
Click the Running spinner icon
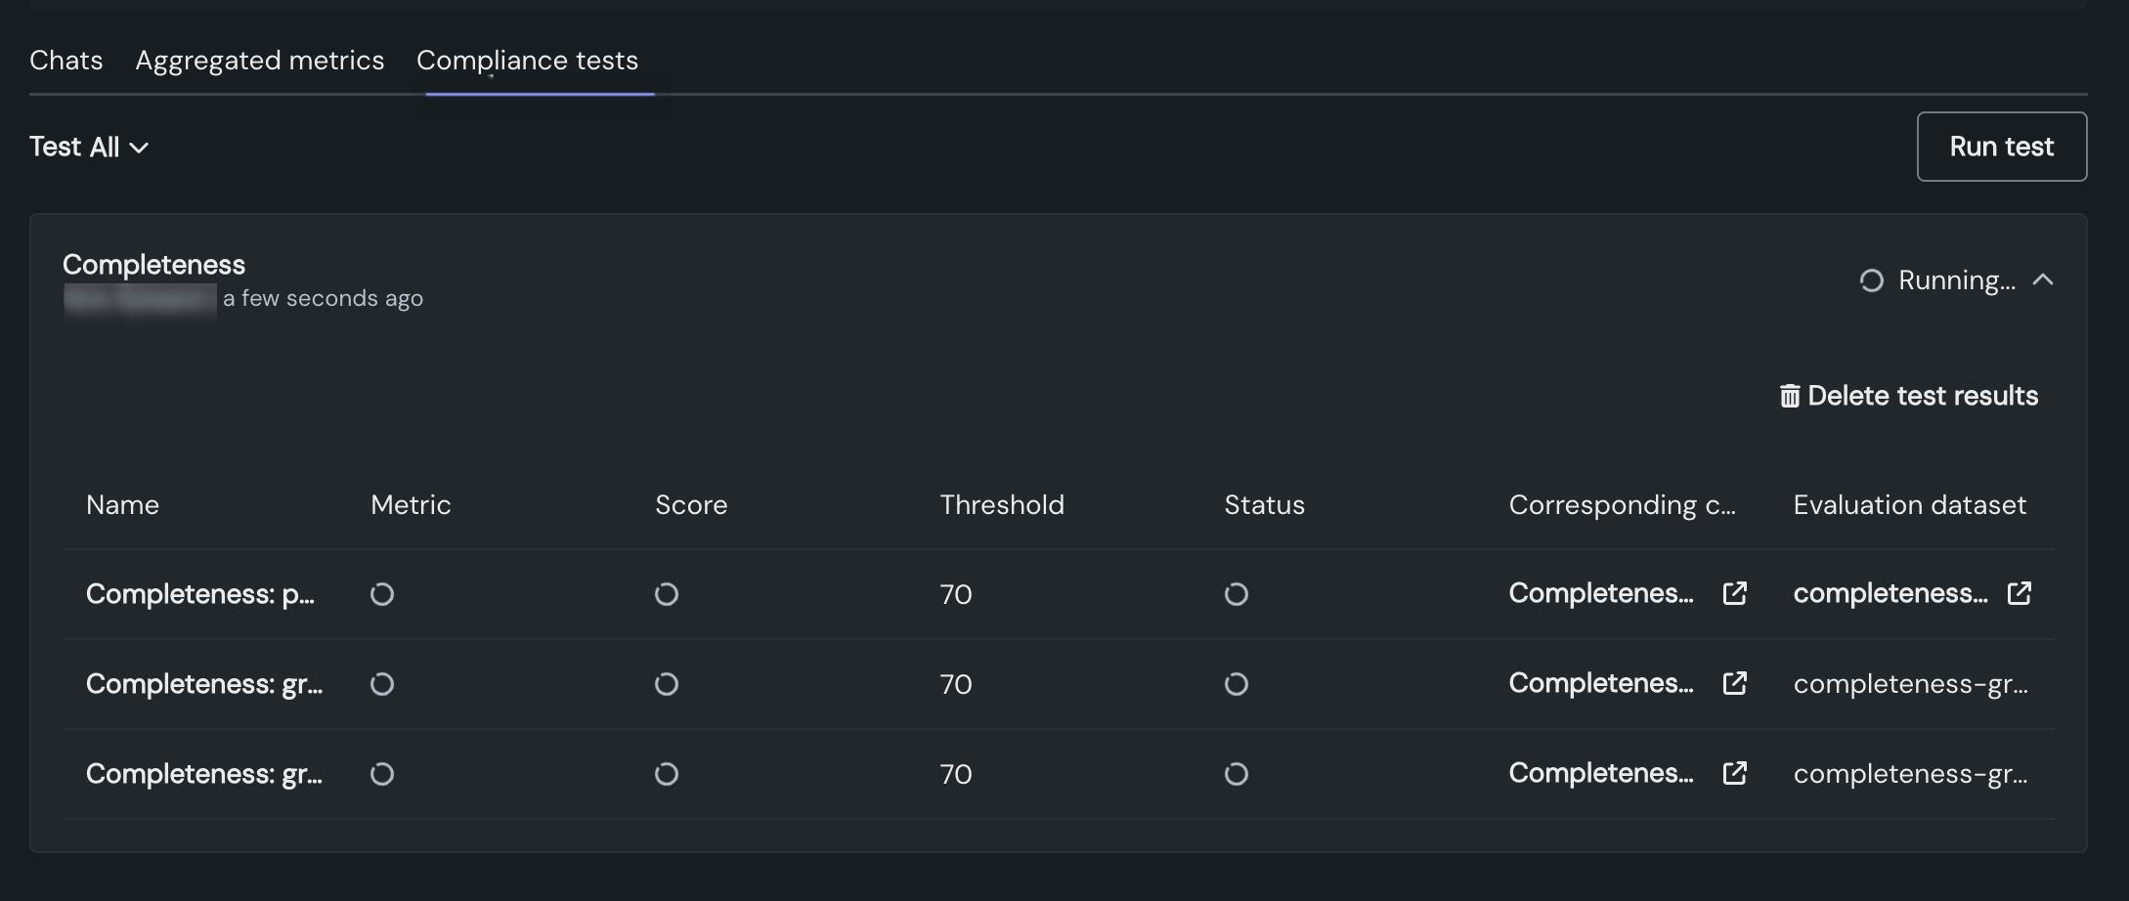tap(1871, 280)
